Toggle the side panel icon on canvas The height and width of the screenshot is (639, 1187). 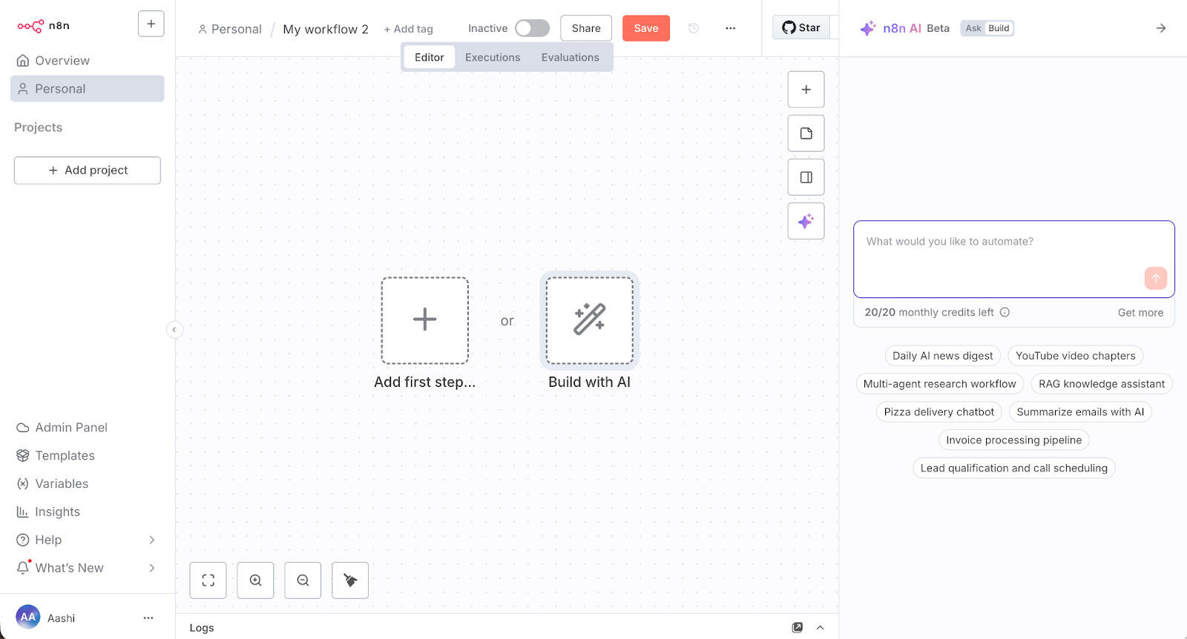click(806, 177)
